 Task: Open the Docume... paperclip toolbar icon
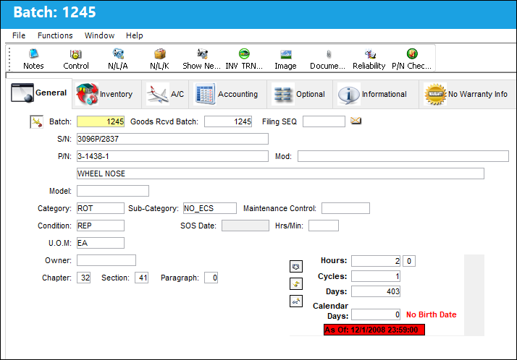[x=328, y=59]
